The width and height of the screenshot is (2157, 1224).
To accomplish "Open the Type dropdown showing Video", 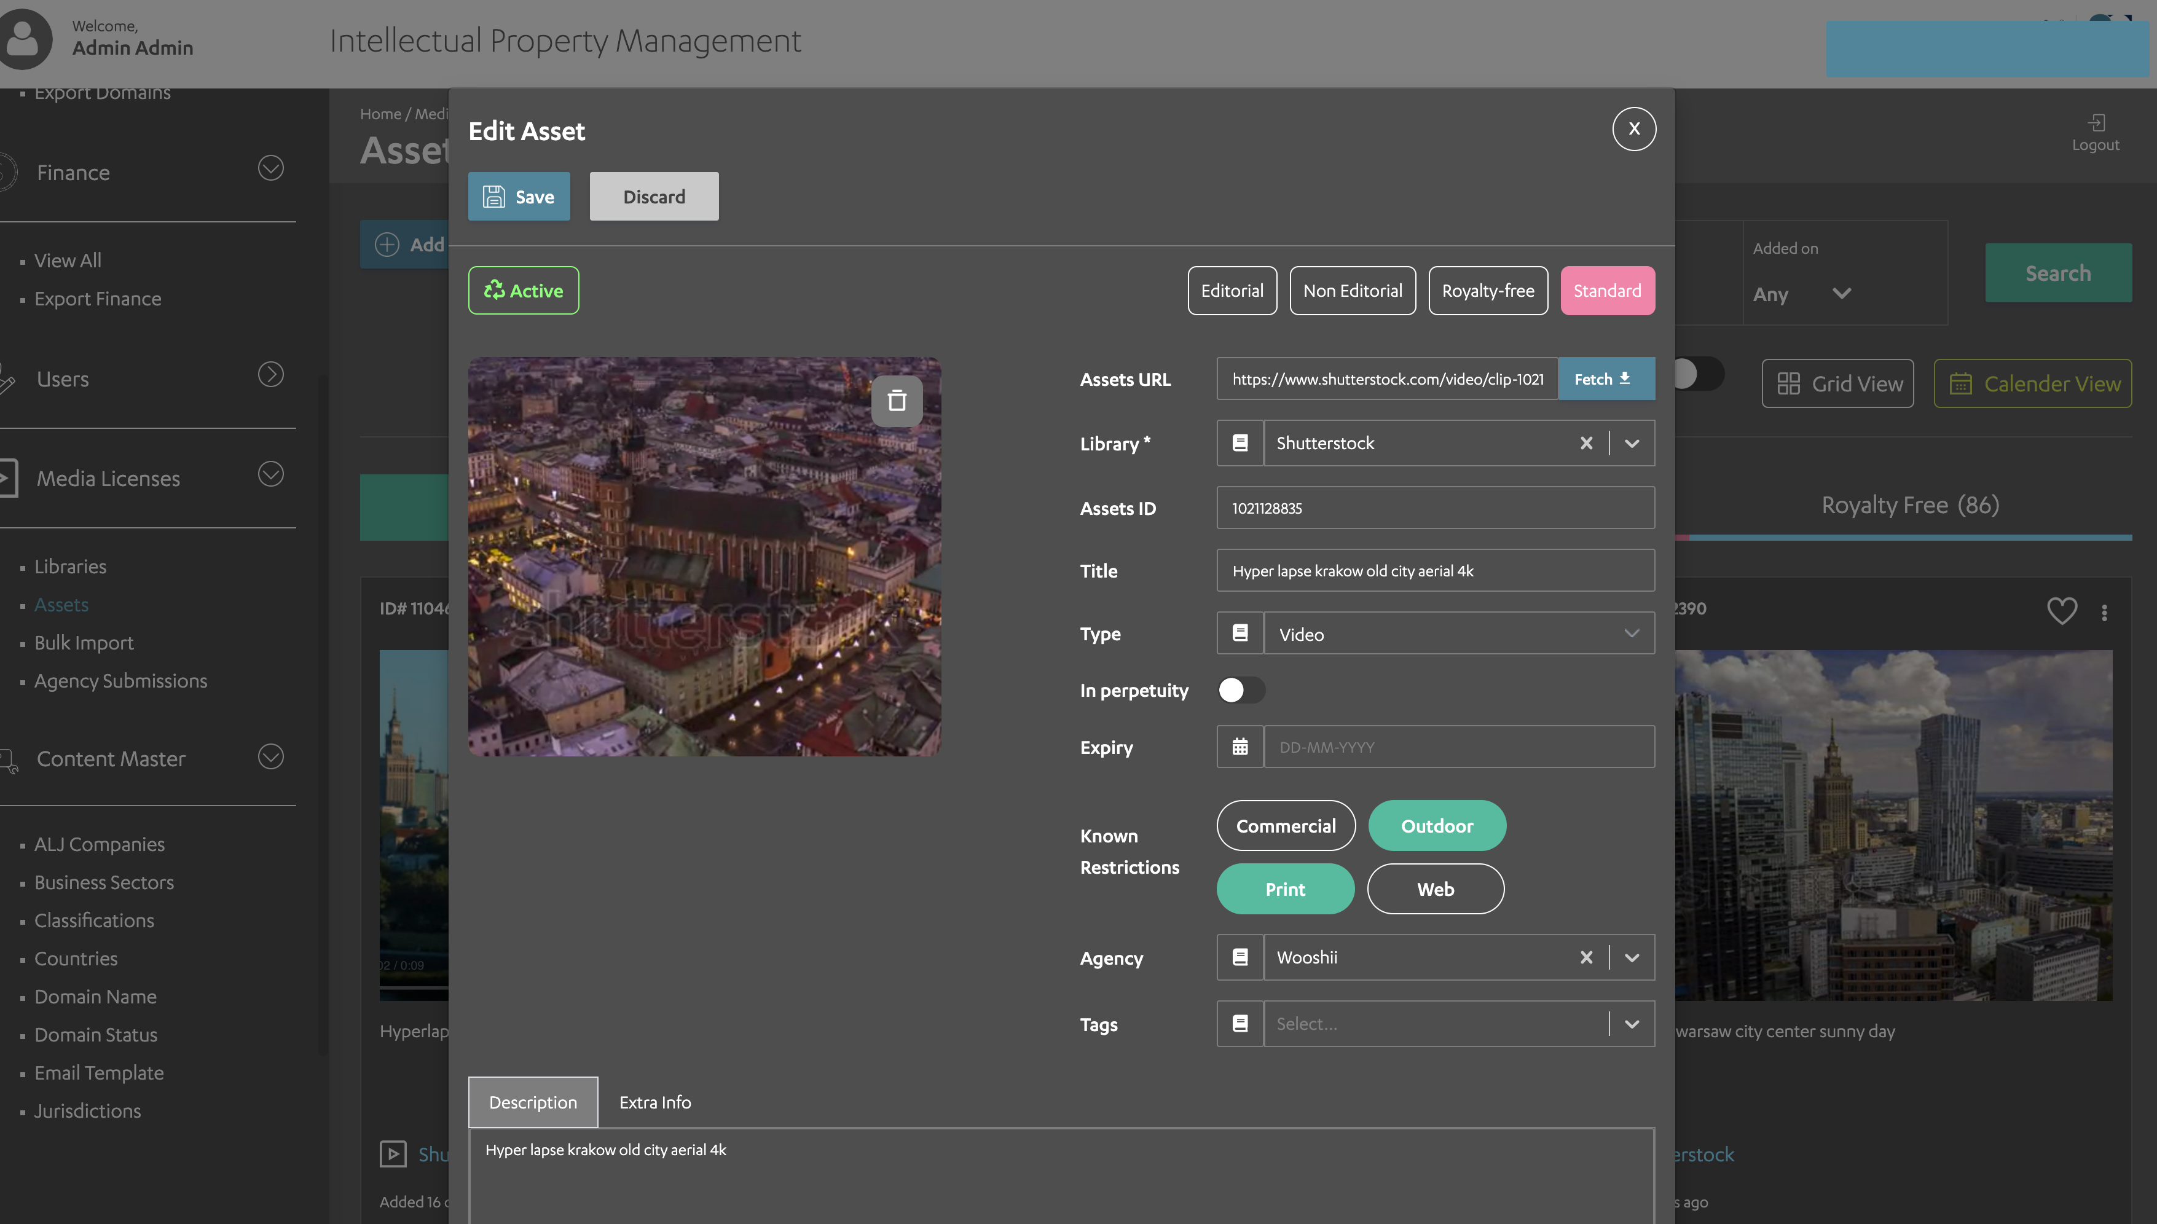I will 1458,634.
